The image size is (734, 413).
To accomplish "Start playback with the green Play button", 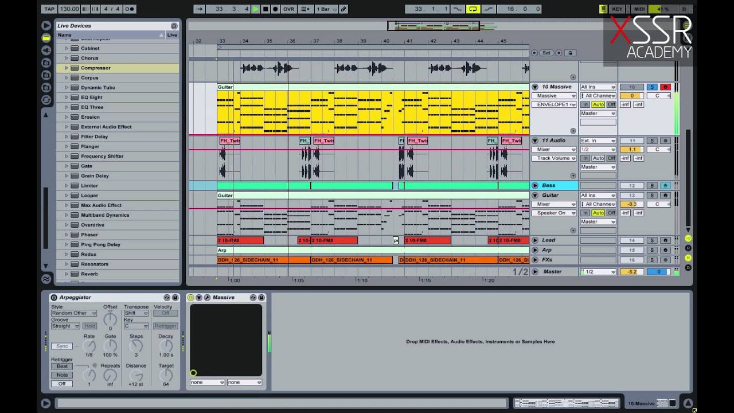I will coord(256,9).
